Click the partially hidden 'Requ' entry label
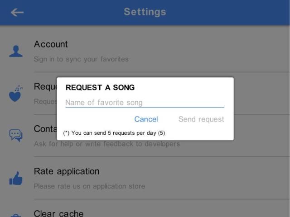The image size is (290, 217). [45, 87]
